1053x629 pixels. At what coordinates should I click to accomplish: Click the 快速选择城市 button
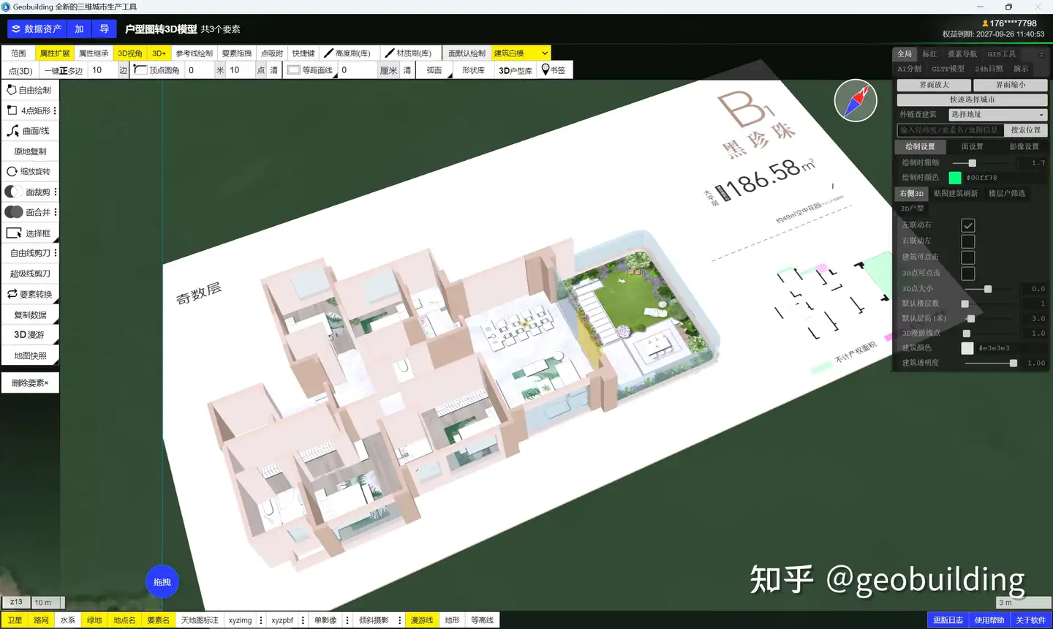[x=972, y=99]
